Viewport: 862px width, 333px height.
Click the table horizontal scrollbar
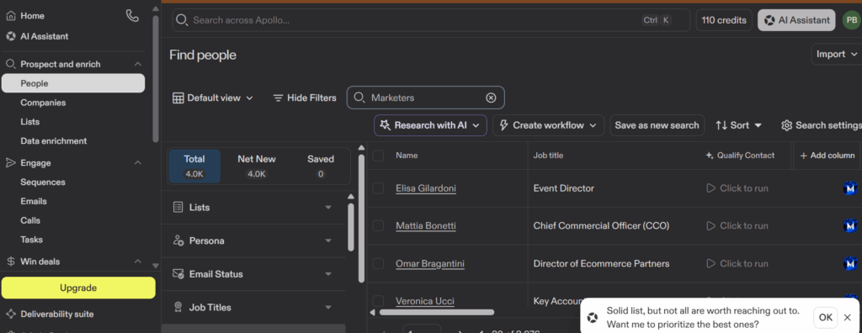(x=437, y=312)
